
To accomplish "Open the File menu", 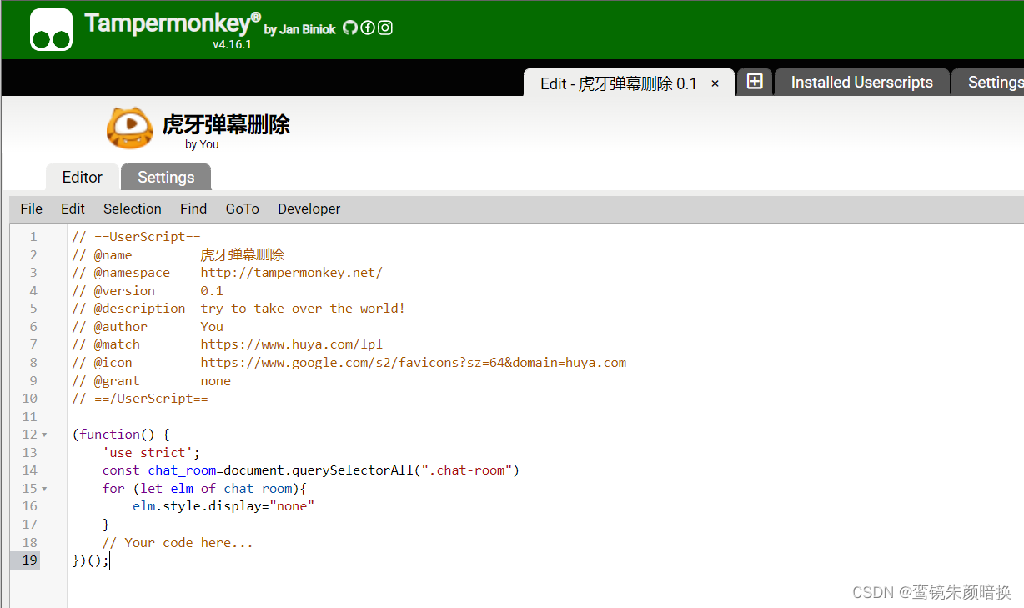I will tap(32, 209).
